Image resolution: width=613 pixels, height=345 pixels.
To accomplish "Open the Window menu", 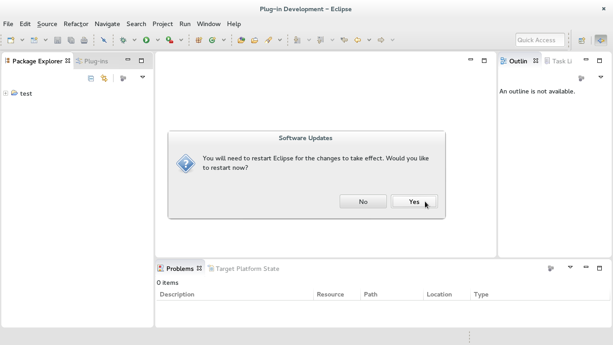I will click(x=209, y=24).
